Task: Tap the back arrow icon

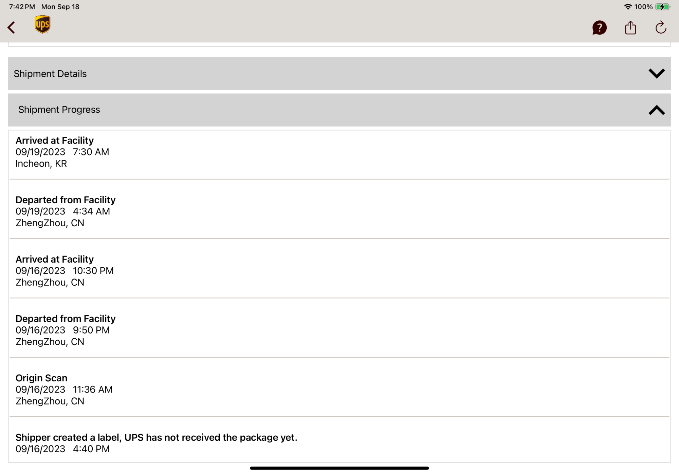Action: (x=11, y=27)
